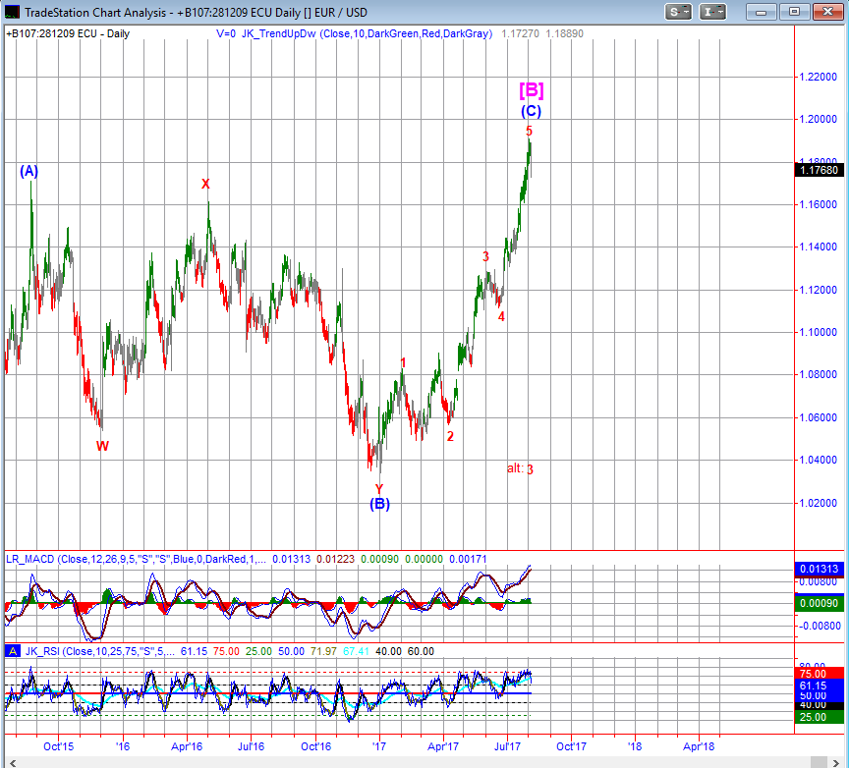The height and width of the screenshot is (768, 849).
Task: Click the green RSI level box 25.00
Action: click(820, 717)
